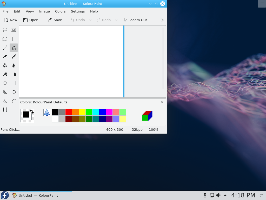Select the Connected Lines tool
The height and width of the screenshot is (200, 266).
click(x=5, y=101)
